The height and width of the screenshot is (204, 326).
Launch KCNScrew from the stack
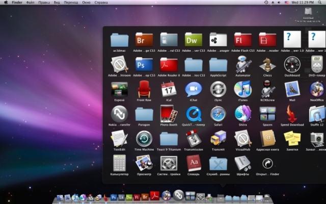point(267,89)
